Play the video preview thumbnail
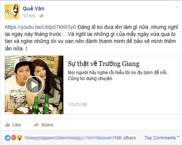 coord(34,85)
